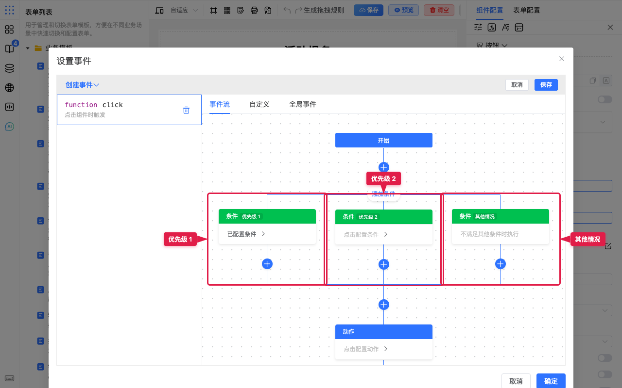The height and width of the screenshot is (388, 622).
Task: Click 生成拖拽规则 in the toolbar
Action: pos(324,10)
